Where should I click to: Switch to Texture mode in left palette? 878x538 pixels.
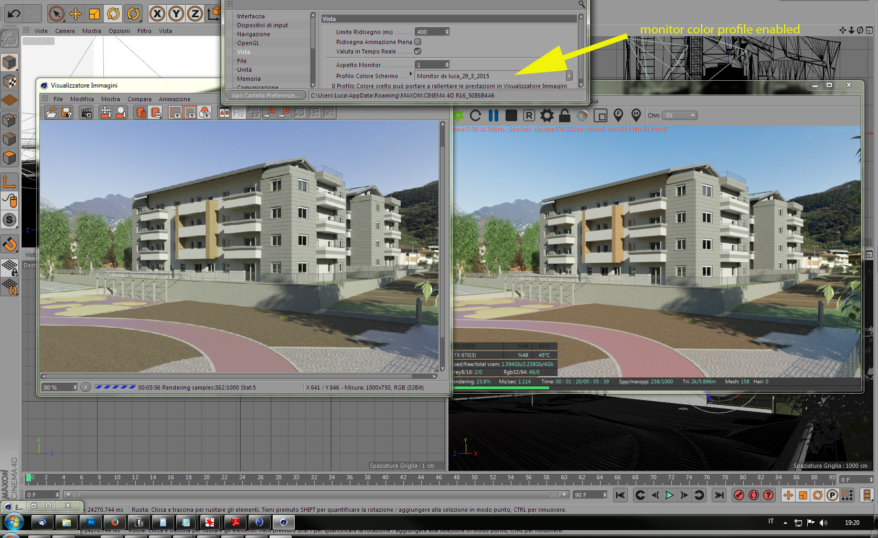[x=9, y=81]
